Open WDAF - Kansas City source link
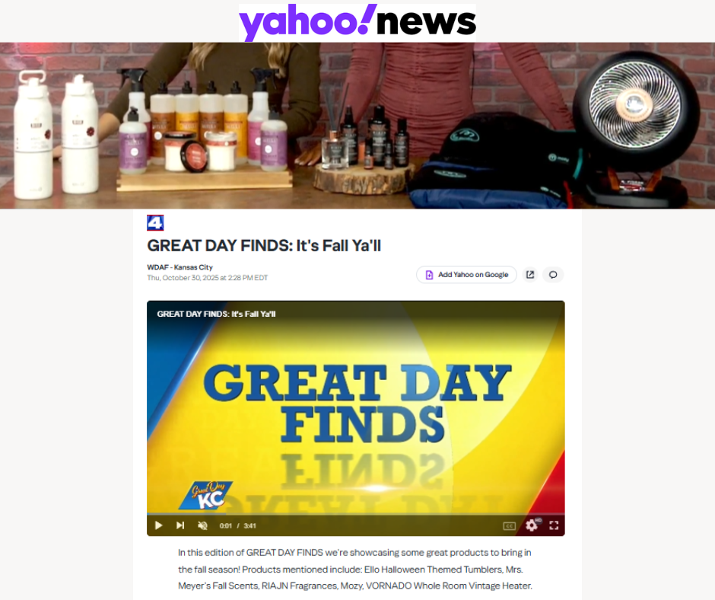715x600 pixels. (x=180, y=267)
